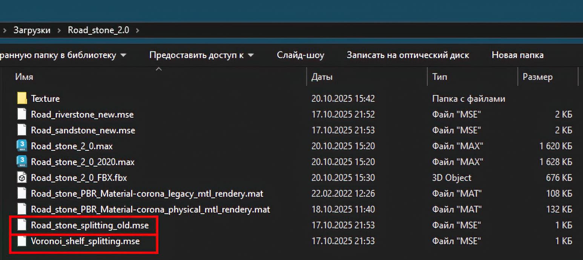The height and width of the screenshot is (260, 583).
Task: Start Слайд-шоу from the toolbar
Action: 301,55
